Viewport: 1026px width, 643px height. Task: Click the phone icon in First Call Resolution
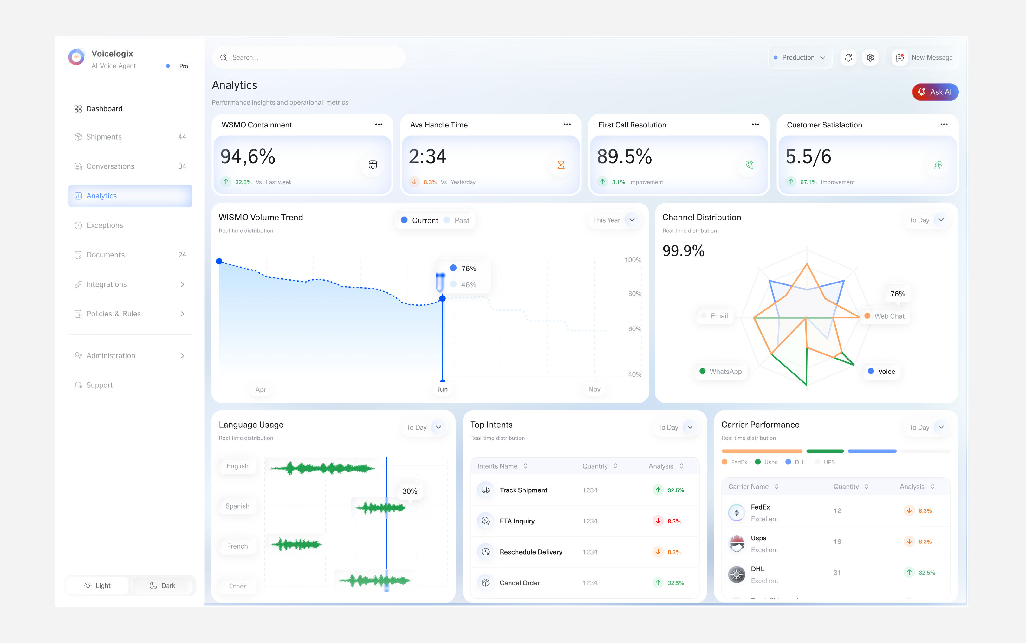point(749,165)
